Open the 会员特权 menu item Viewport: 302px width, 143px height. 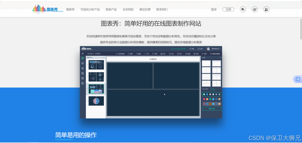128,10
